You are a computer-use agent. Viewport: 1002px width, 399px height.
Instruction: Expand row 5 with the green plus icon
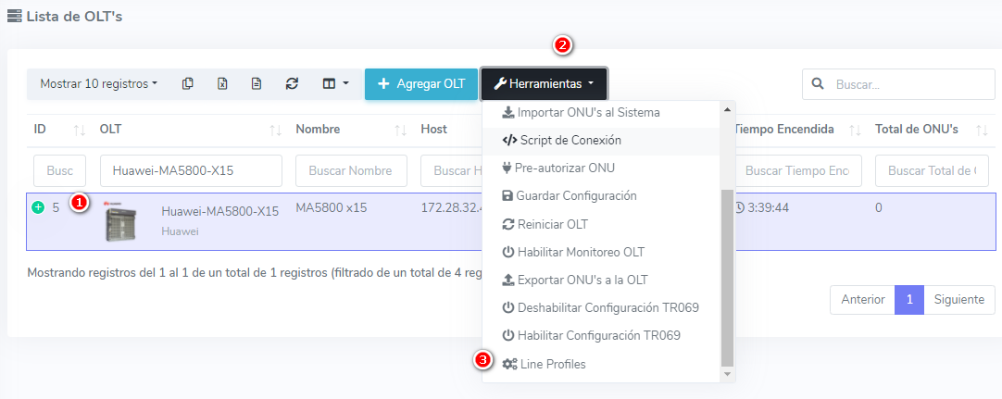click(38, 207)
